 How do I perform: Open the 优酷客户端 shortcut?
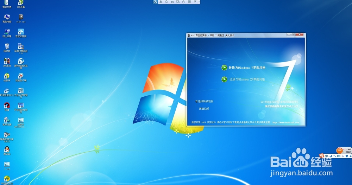[x=21, y=77]
